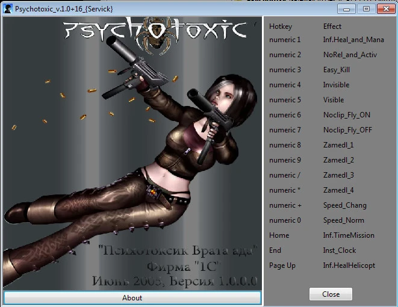Minimize the Psychotoxic trainer window
The image size is (398, 307).
pyautogui.click(x=346, y=9)
